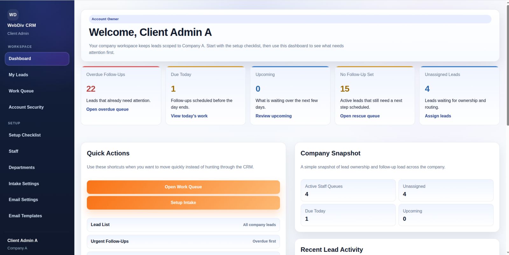Click the page vertical scrollbar
The width and height of the screenshot is (509, 255).
point(507,64)
